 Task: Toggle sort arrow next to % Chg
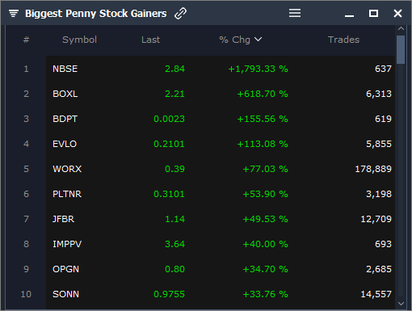point(258,40)
